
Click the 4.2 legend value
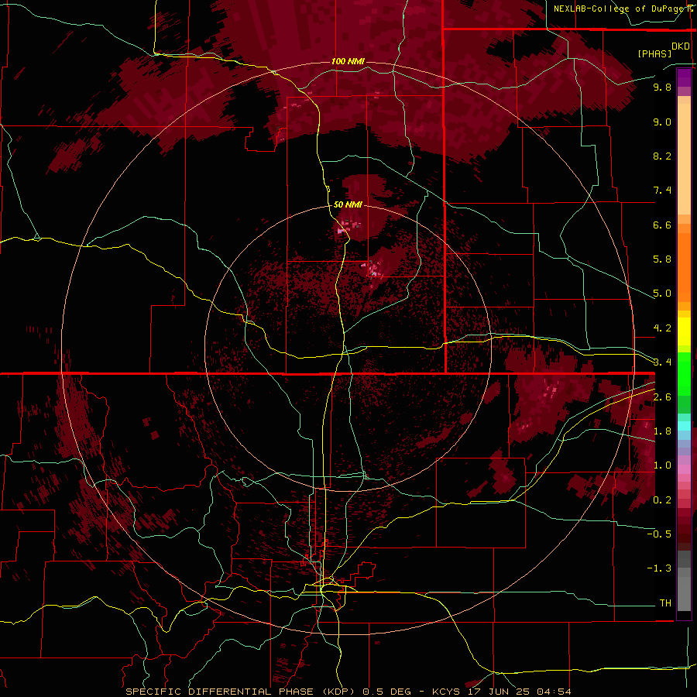(x=662, y=328)
